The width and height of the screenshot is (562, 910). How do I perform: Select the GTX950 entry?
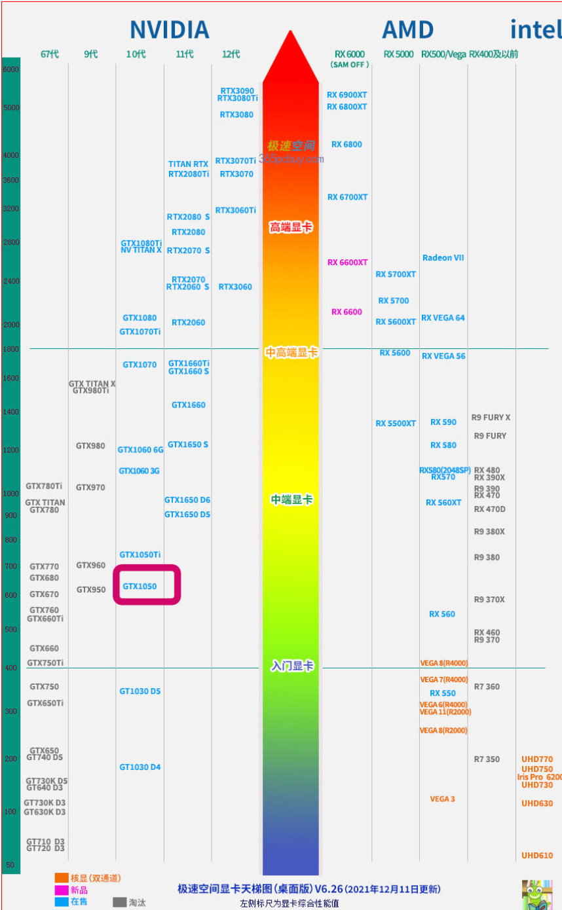tap(91, 590)
